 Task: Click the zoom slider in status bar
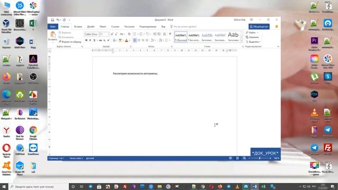tap(260, 158)
